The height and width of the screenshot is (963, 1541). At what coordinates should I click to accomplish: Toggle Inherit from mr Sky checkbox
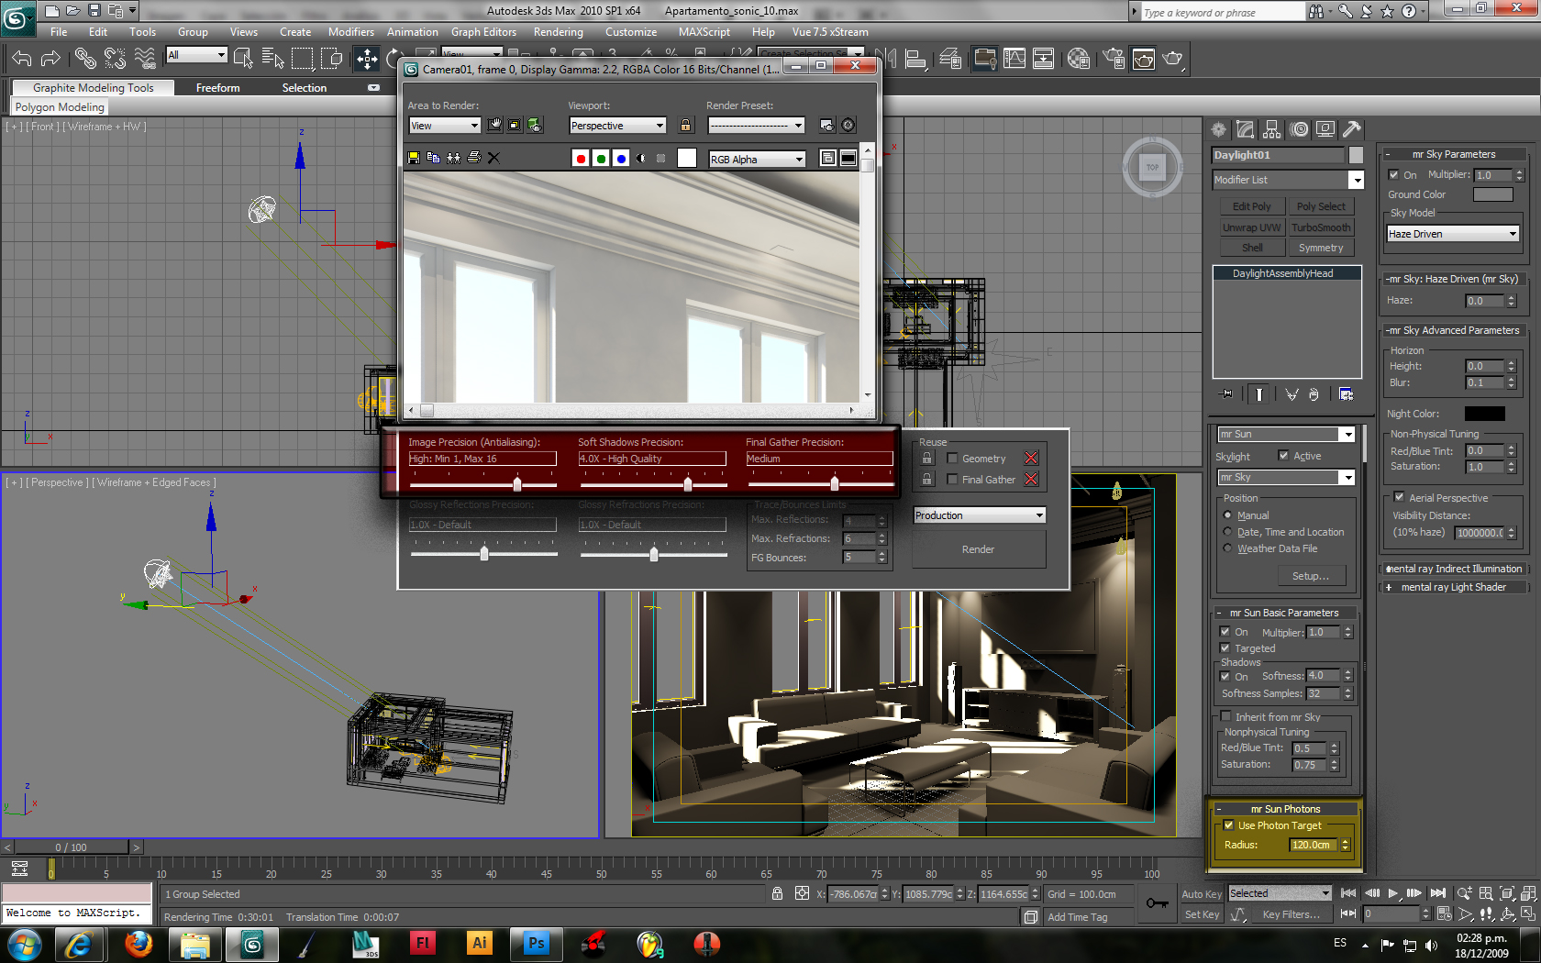pyautogui.click(x=1225, y=716)
